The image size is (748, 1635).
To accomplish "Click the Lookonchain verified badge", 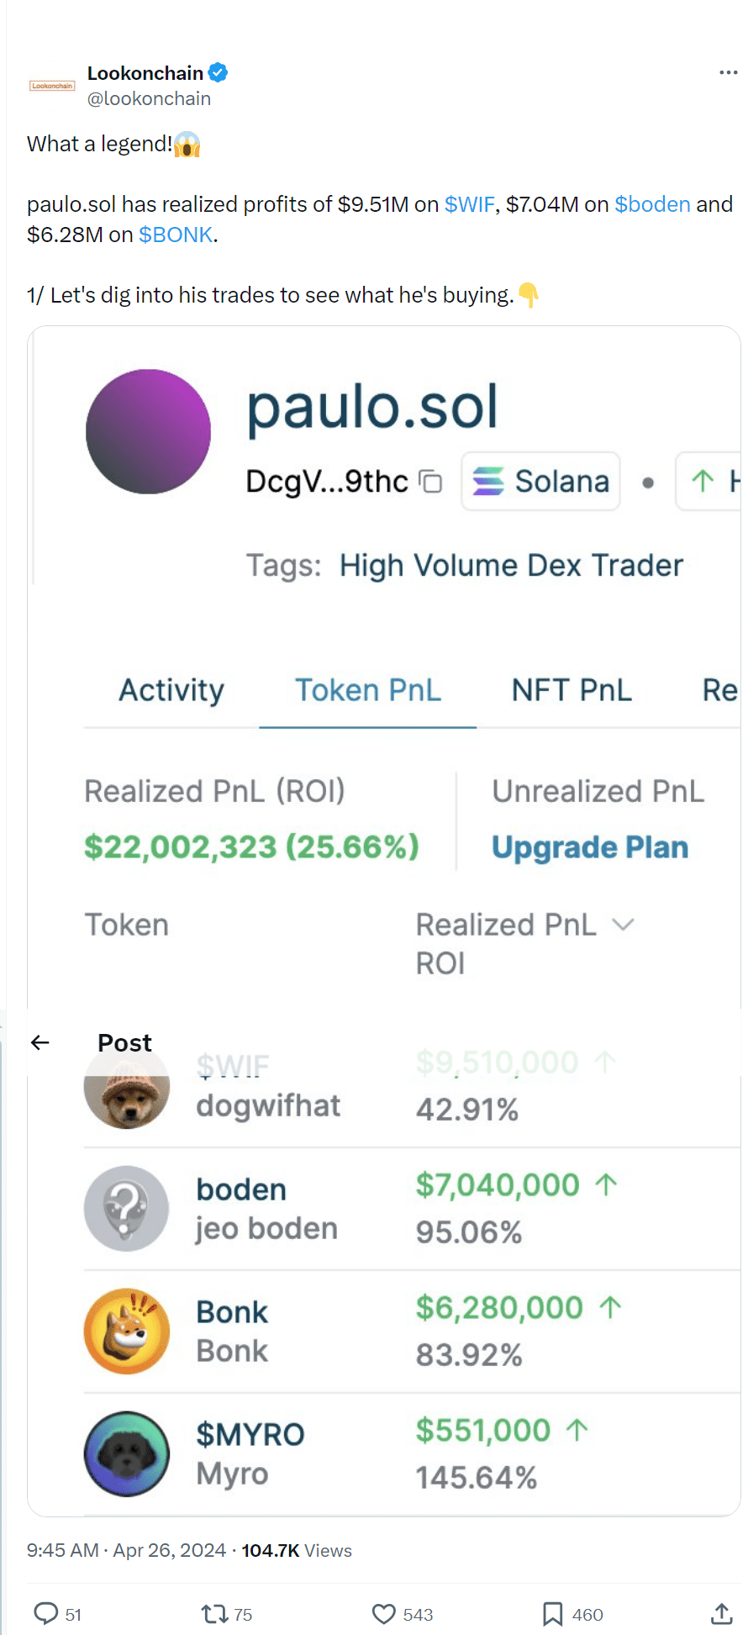I will (218, 73).
